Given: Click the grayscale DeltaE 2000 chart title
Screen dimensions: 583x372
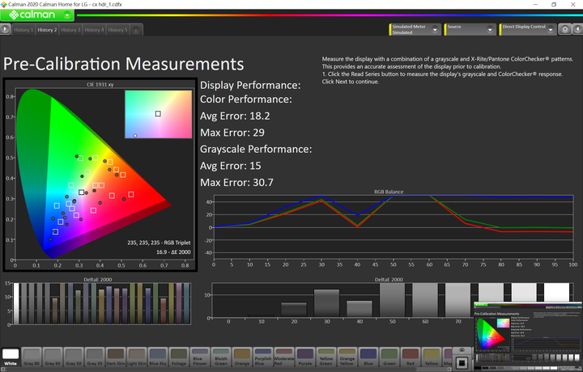Looking at the screenshot, I should coord(389,280).
